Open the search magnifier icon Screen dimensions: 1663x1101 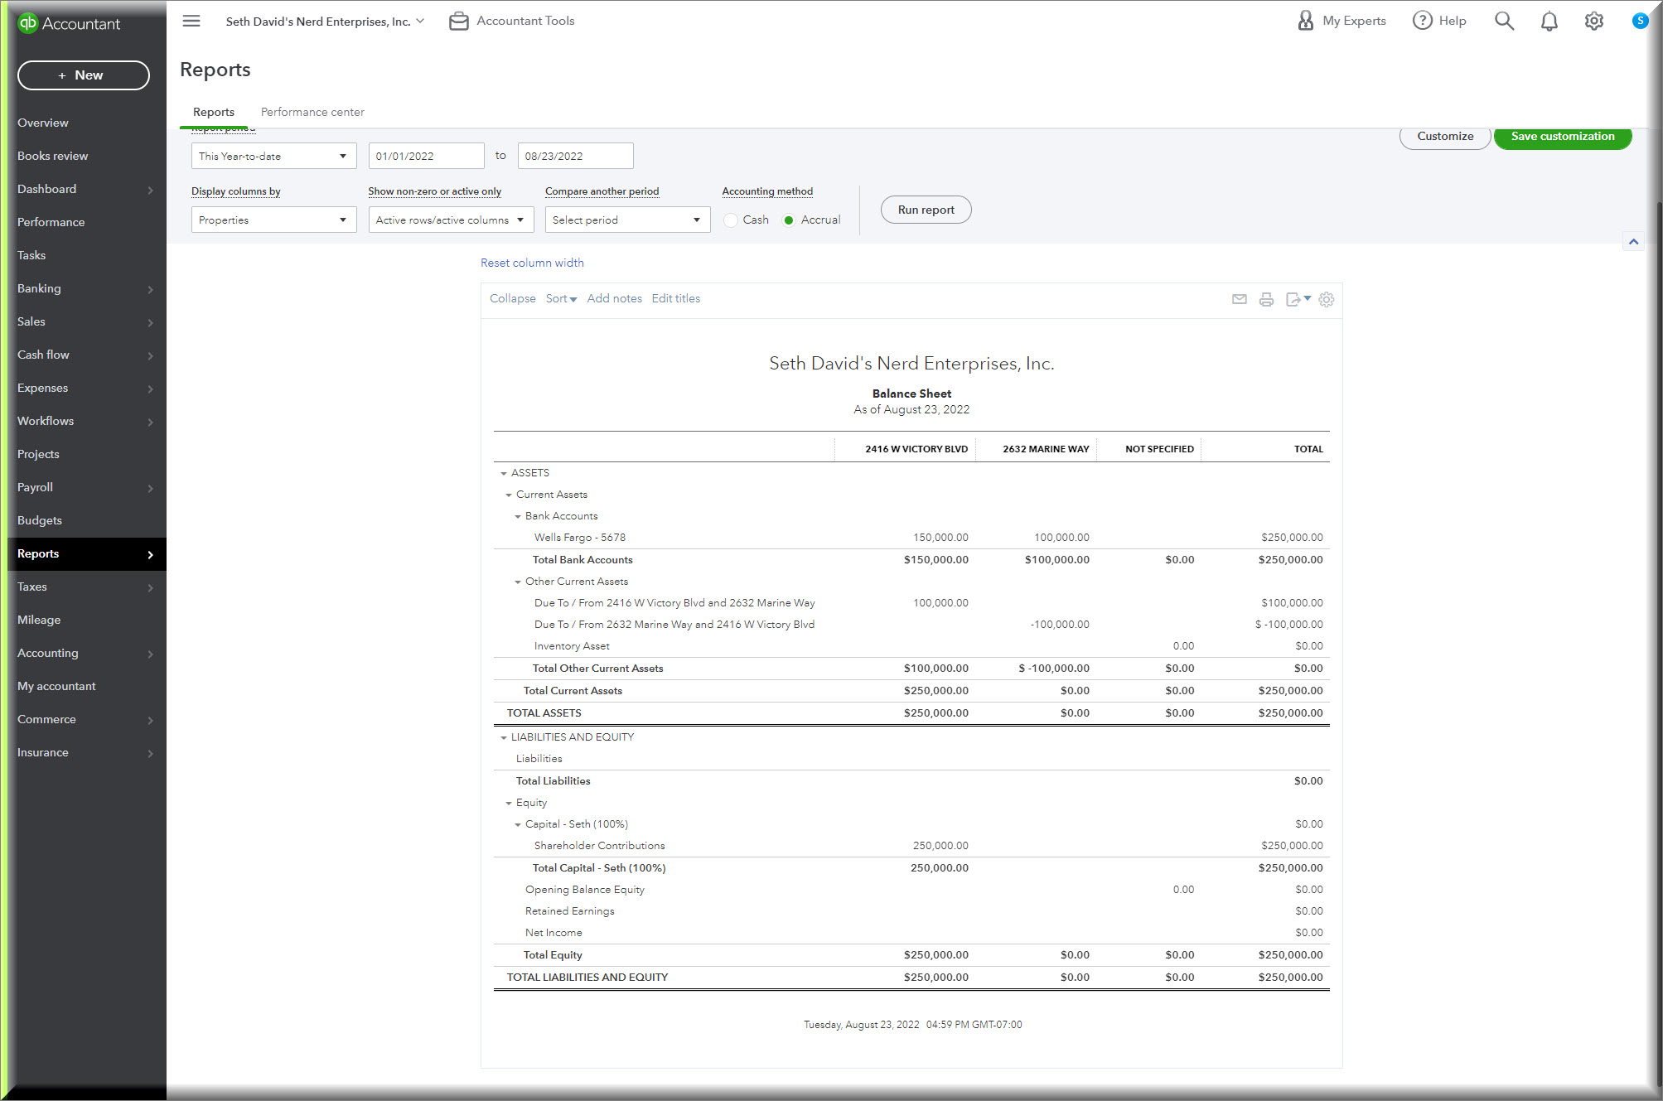click(x=1504, y=21)
